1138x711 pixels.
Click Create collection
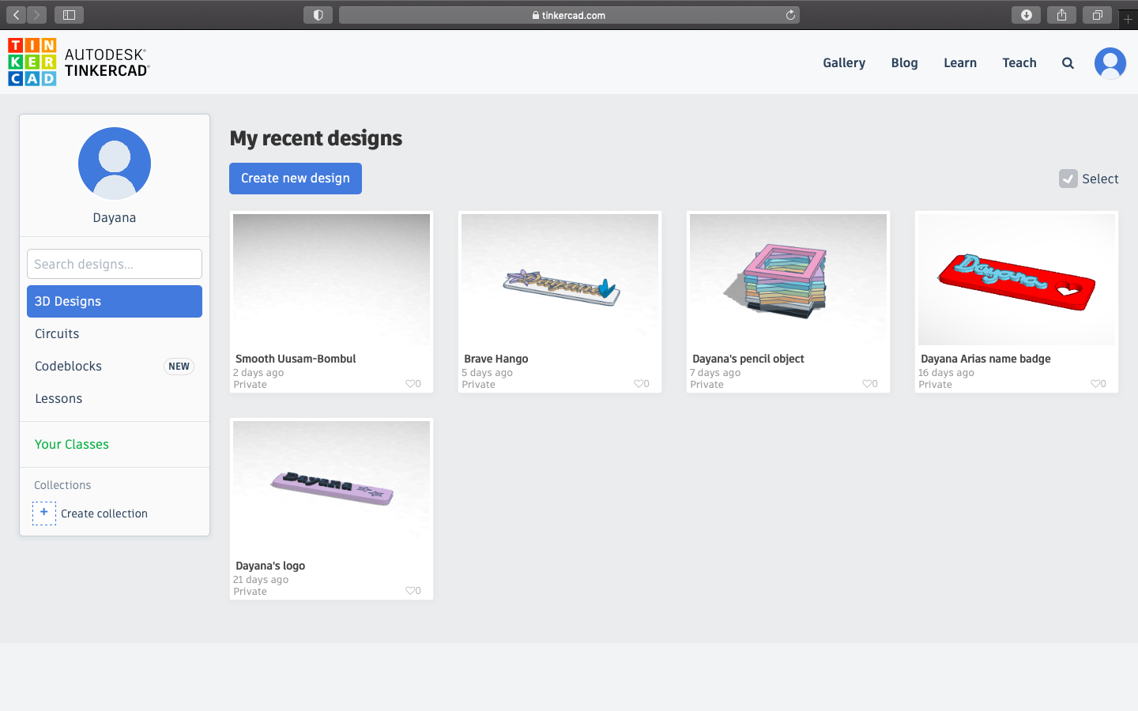104,513
